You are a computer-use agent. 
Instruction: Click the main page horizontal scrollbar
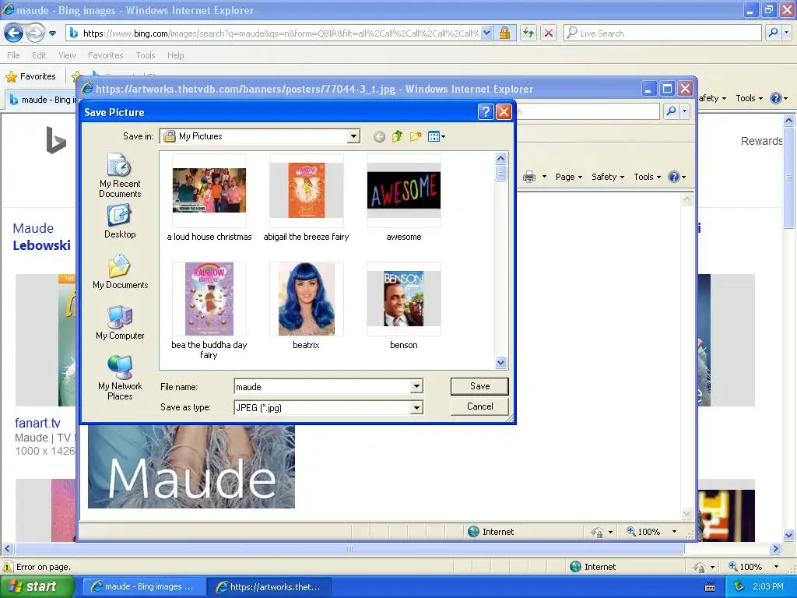[349, 549]
